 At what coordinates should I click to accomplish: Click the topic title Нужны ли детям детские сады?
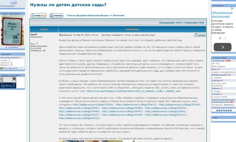tap(68, 5)
